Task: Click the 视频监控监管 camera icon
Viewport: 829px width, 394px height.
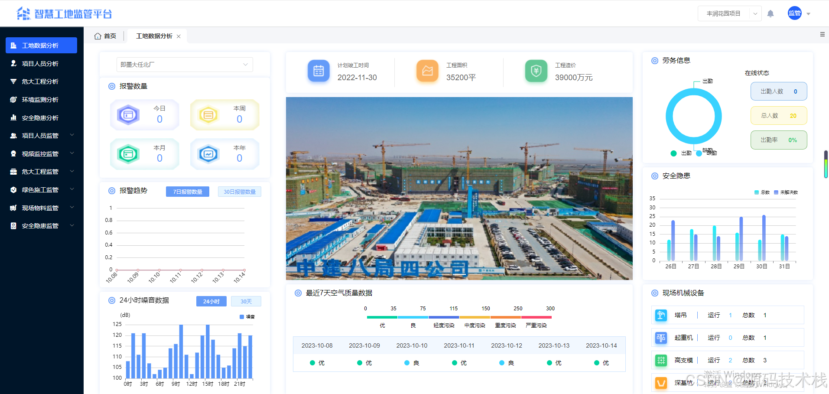Action: (x=13, y=154)
